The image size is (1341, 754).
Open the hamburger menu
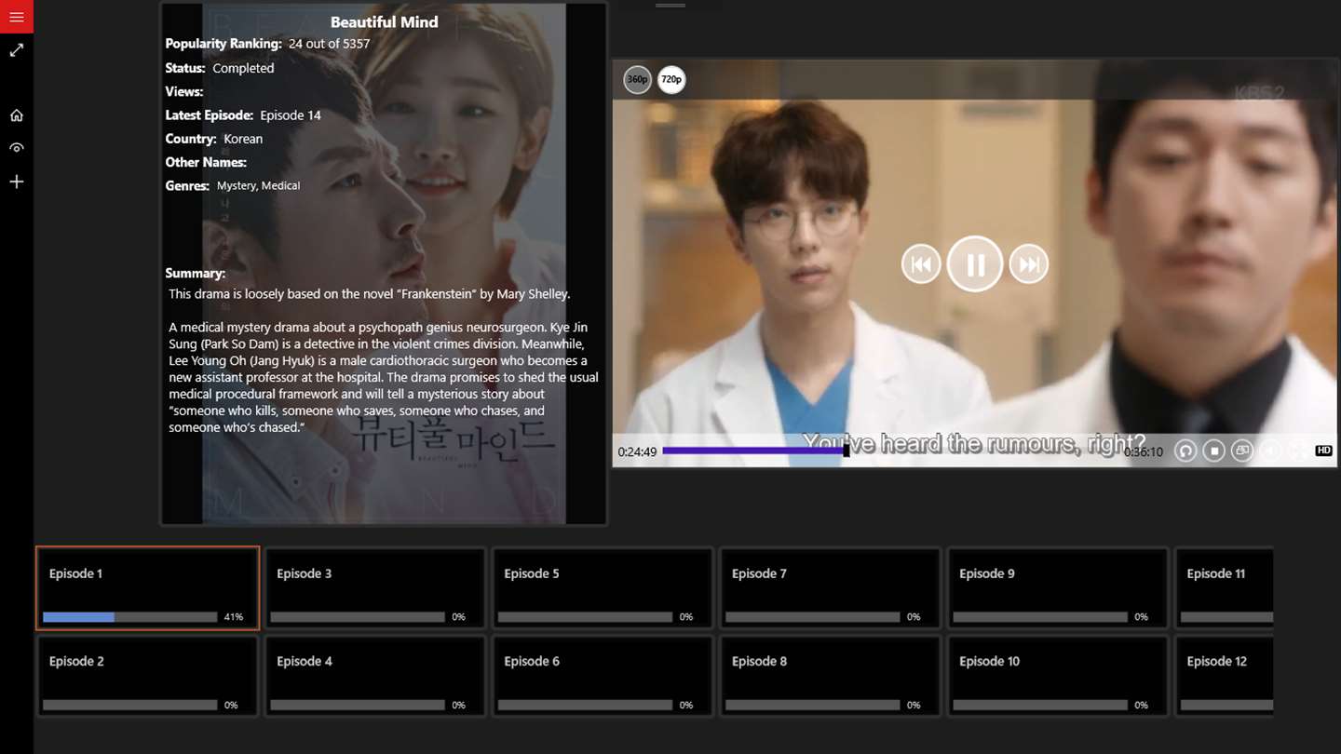point(17,17)
